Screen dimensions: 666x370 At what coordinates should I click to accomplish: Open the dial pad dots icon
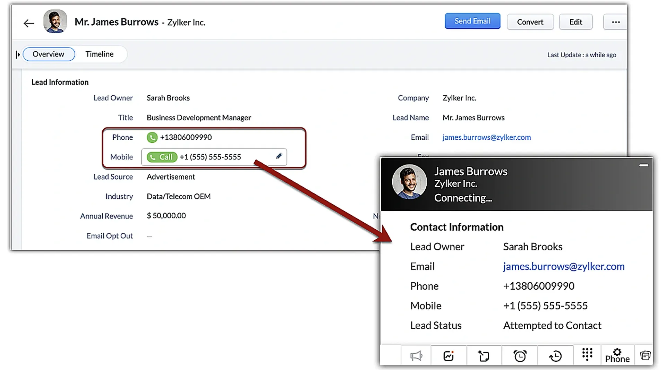[x=587, y=354]
